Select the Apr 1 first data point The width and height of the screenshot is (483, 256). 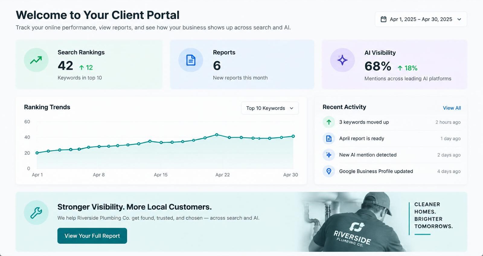pyautogui.click(x=37, y=153)
